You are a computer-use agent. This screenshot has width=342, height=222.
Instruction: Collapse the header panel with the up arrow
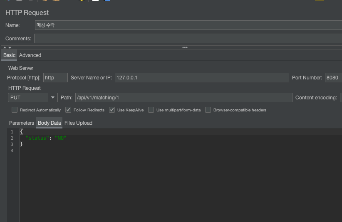5,47
